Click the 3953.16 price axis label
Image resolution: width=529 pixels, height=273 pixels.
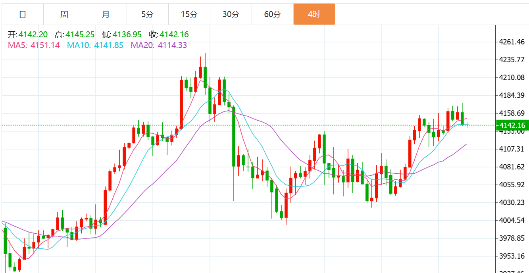click(x=512, y=256)
